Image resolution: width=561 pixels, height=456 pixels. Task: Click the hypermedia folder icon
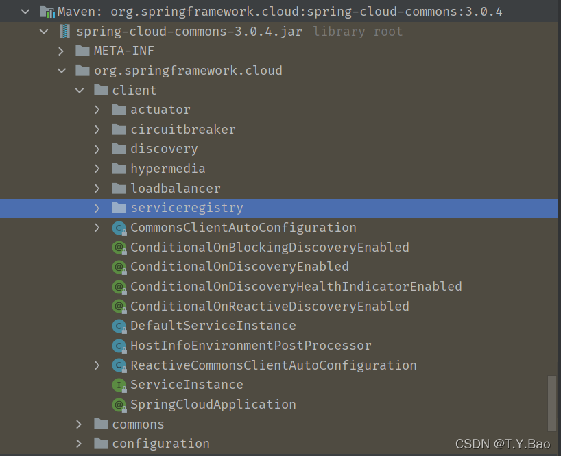(119, 169)
